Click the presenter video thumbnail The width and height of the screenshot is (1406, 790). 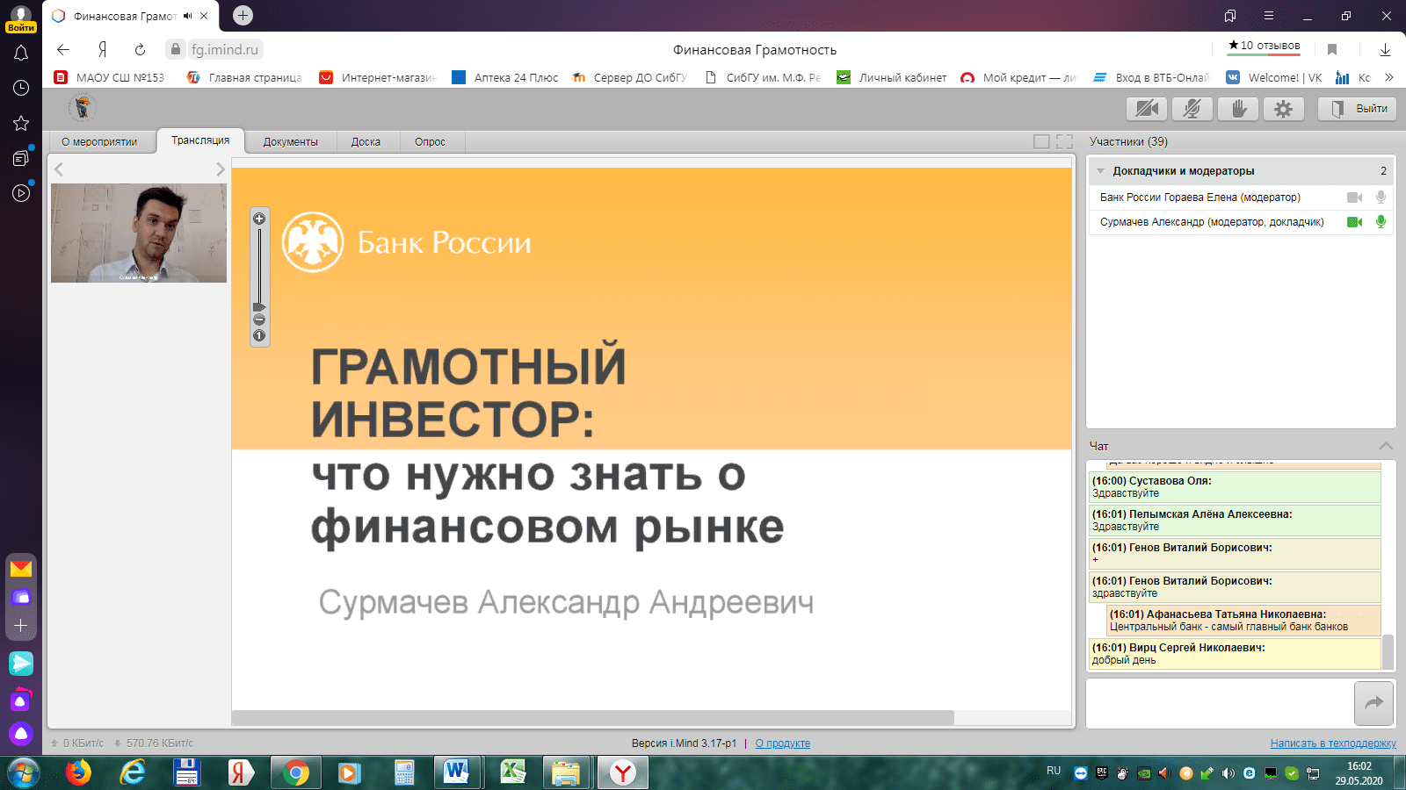(139, 233)
